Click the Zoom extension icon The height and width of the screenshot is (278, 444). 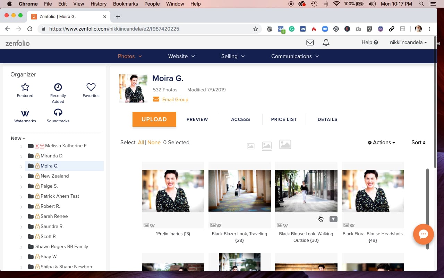325,29
